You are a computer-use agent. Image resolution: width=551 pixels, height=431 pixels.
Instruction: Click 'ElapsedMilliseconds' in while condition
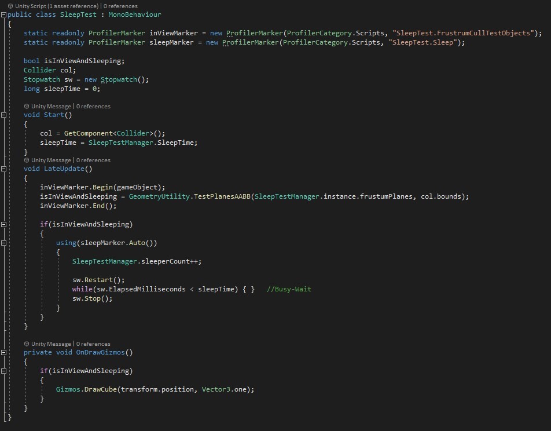coord(147,289)
